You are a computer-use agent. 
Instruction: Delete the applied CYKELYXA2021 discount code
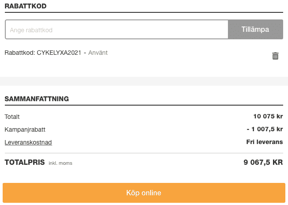point(275,56)
